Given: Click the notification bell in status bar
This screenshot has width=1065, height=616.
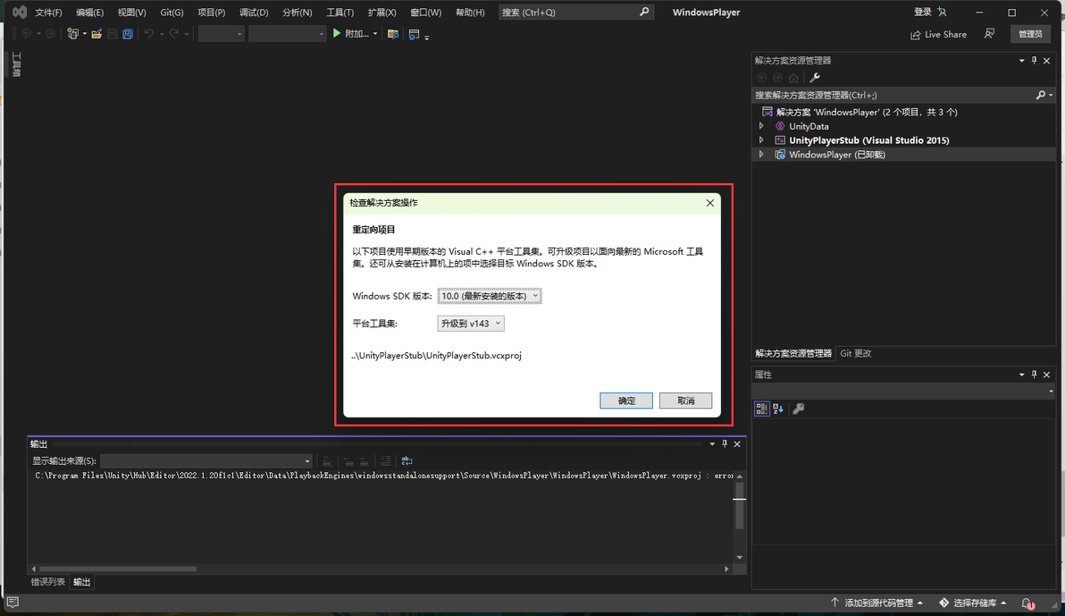Looking at the screenshot, I should [x=1027, y=603].
